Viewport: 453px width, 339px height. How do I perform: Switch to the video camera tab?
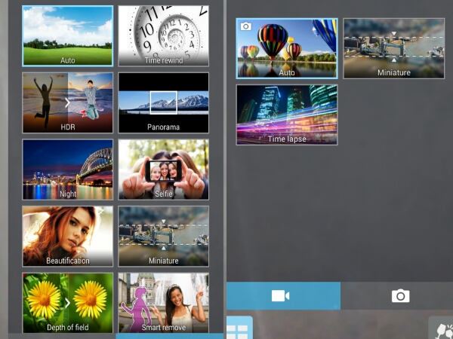pos(283,296)
